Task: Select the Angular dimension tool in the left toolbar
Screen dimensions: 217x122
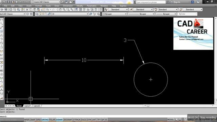Action: click(x=1, y=47)
